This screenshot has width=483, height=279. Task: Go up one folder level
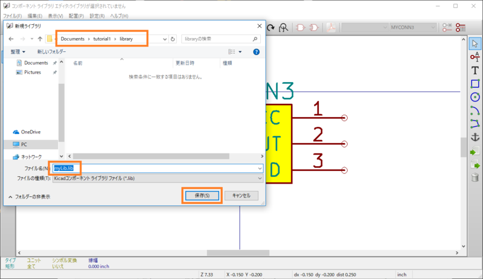[40, 39]
